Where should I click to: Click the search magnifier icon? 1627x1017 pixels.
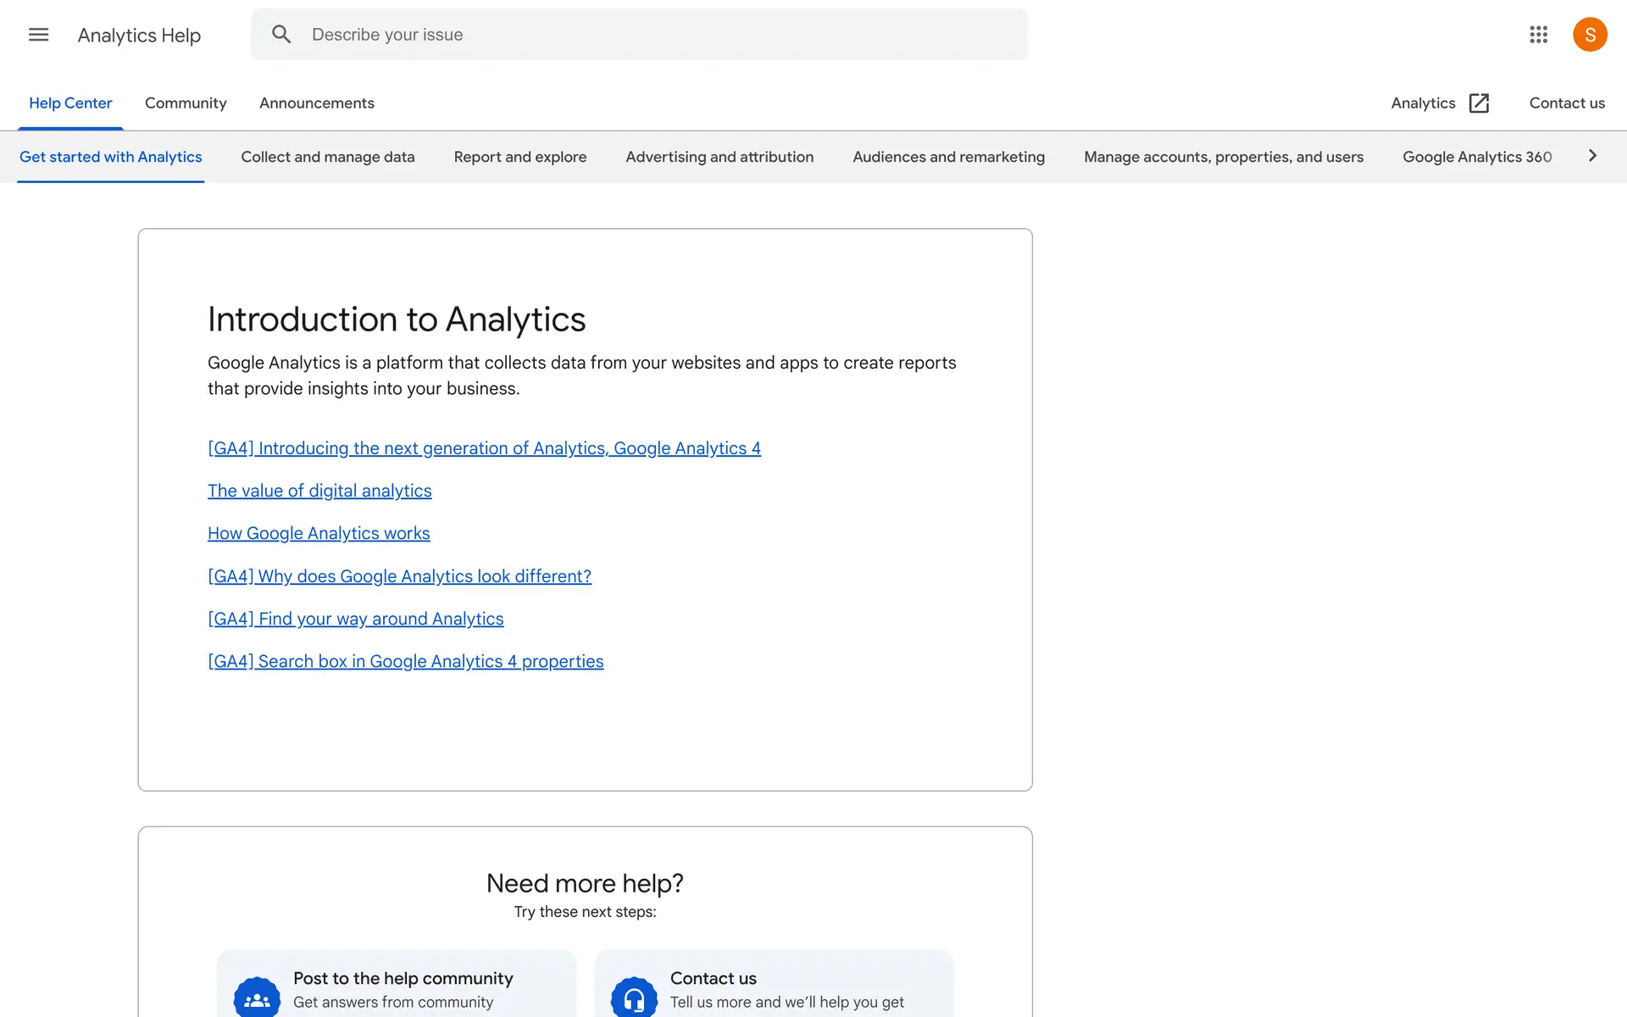click(x=281, y=35)
